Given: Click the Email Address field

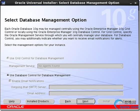Looking at the screenshot, I should point(86,93).
